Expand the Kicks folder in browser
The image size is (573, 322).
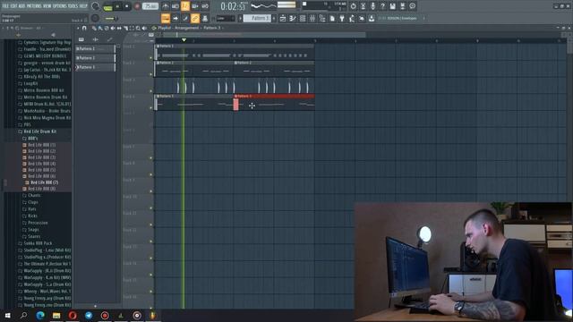coord(30,216)
